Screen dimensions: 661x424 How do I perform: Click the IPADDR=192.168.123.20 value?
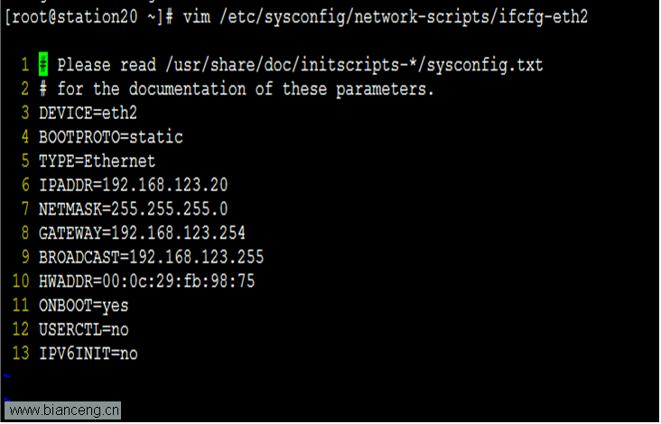[134, 185]
